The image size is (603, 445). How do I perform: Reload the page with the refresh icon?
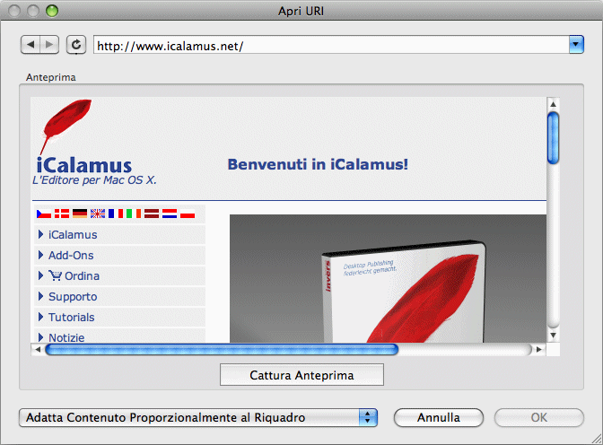coord(76,45)
